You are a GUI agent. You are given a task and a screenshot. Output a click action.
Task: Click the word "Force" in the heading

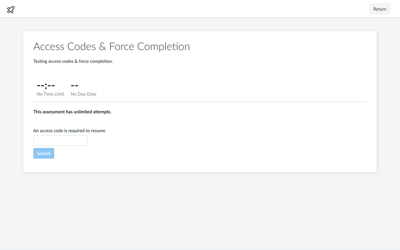point(121,47)
